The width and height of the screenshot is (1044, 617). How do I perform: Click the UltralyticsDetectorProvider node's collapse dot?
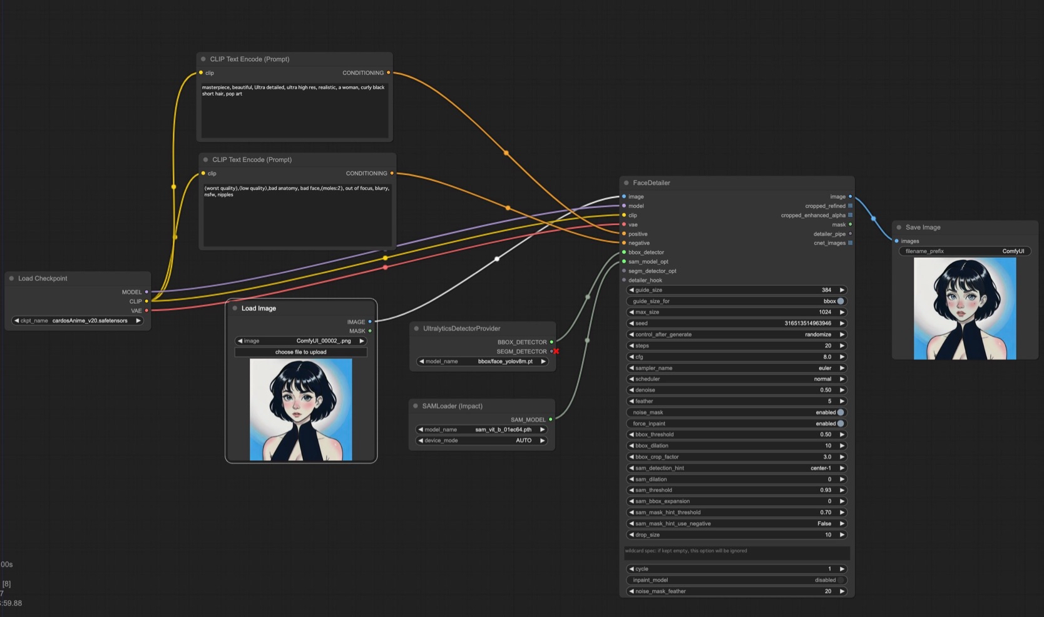tap(416, 329)
